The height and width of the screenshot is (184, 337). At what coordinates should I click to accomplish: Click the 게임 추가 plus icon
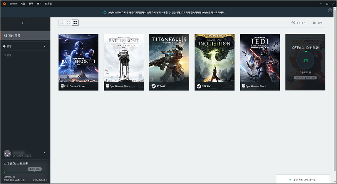pos(293,23)
